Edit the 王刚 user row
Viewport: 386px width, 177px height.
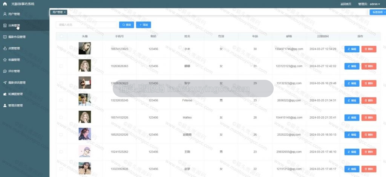(352, 152)
